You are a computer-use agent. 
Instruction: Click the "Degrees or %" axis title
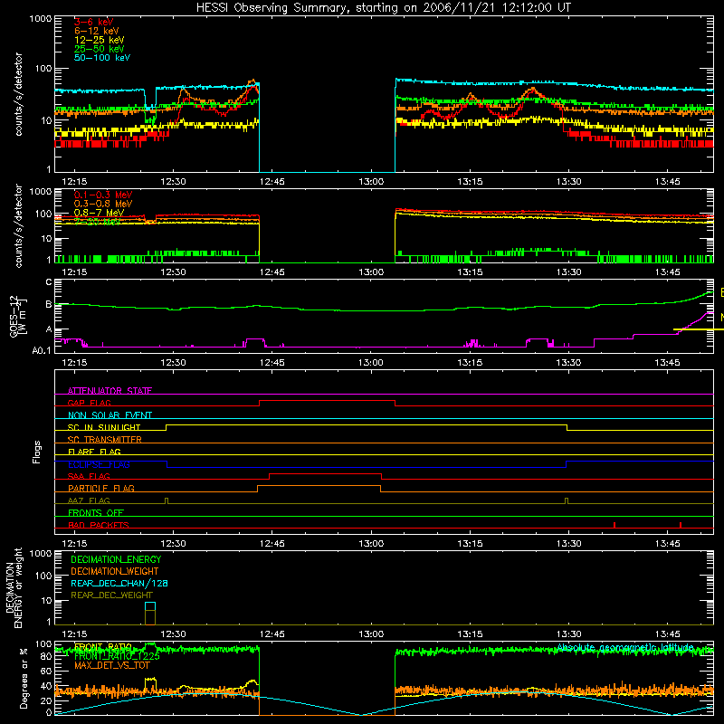[x=24, y=678]
